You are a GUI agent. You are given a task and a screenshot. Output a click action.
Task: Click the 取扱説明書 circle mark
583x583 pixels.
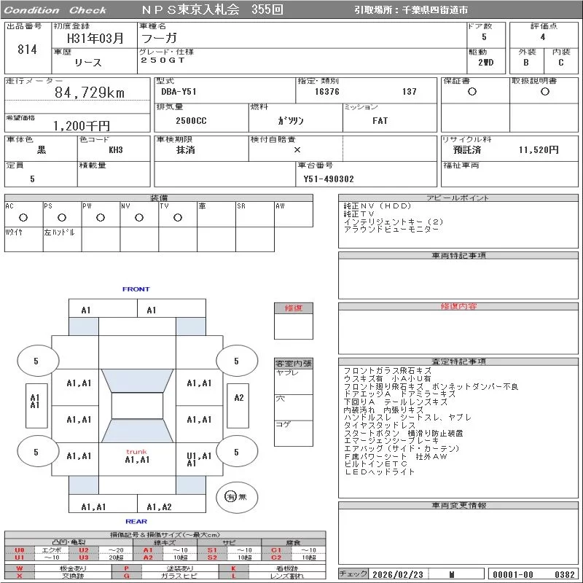click(544, 92)
